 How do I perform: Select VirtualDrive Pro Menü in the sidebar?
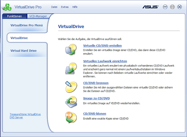tap(27, 25)
